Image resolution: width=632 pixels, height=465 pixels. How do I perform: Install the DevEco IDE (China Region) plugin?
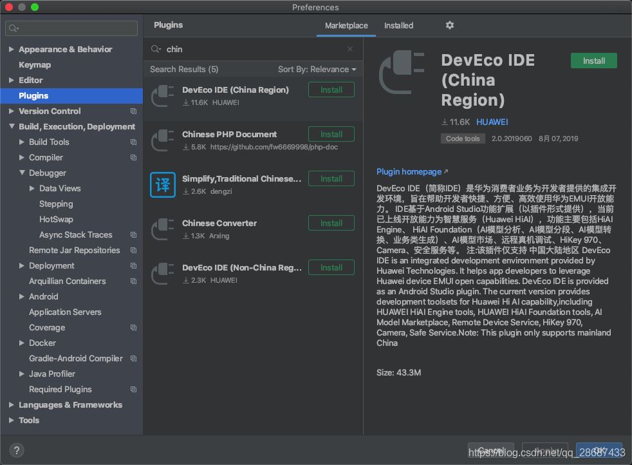pos(593,60)
